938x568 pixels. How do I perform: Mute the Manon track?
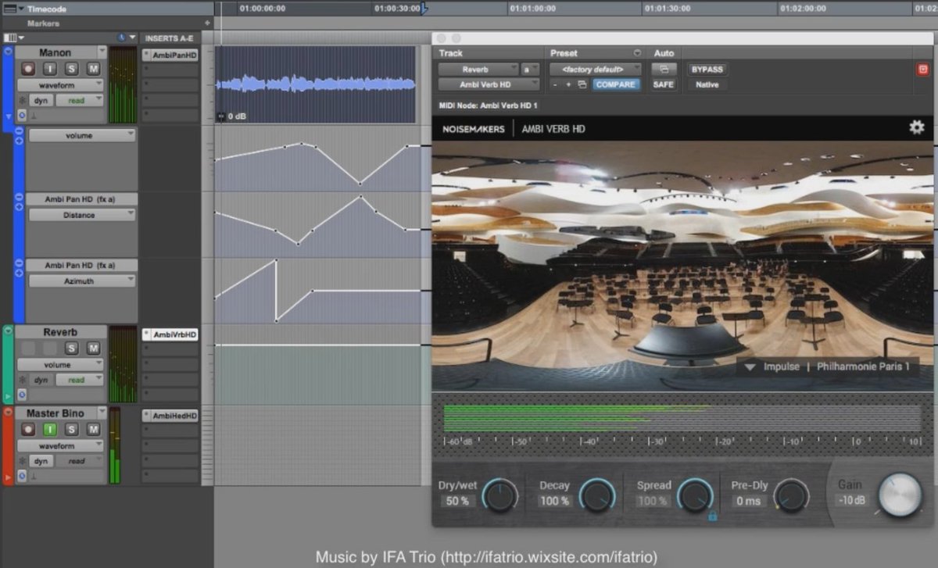click(93, 69)
